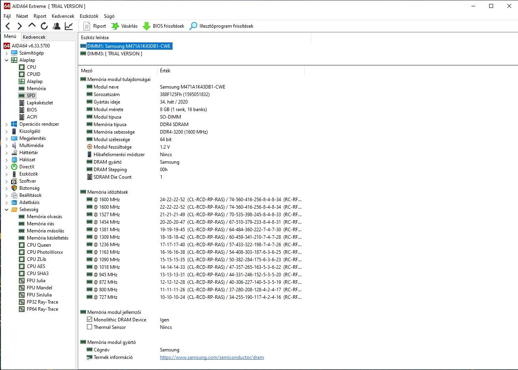Expand the Operációs rendszer node
This screenshot has width=518, height=370.
click(6, 124)
